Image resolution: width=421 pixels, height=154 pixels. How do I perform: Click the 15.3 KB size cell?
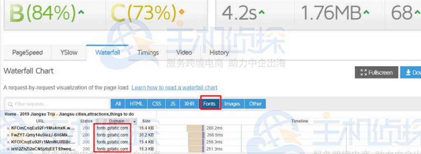[x=146, y=149]
